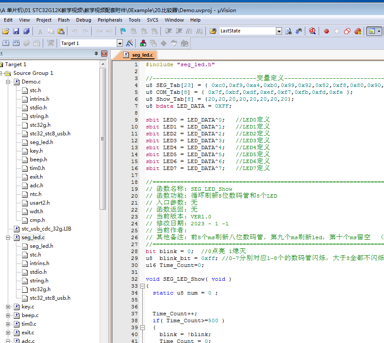Redo the last undone edit
Viewport: 384px width, 343px height.
click(x=85, y=31)
